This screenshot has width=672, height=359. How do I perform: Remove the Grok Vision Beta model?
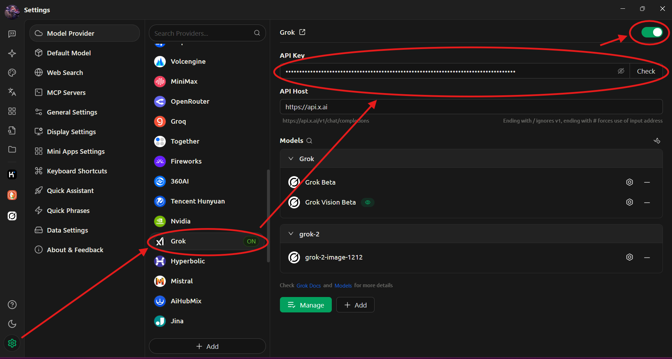coord(647,202)
